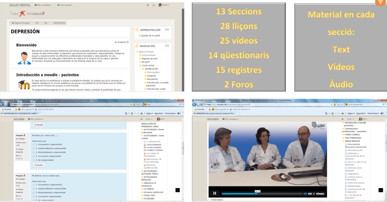
Task: Open Ajustes de mi perfil
Action: pyautogui.click(x=150, y=36)
